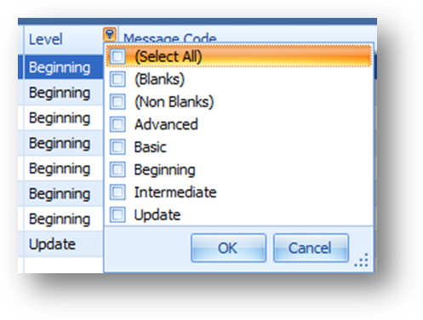Check the (Select All) checkbox
The image size is (423, 320).
(117, 56)
